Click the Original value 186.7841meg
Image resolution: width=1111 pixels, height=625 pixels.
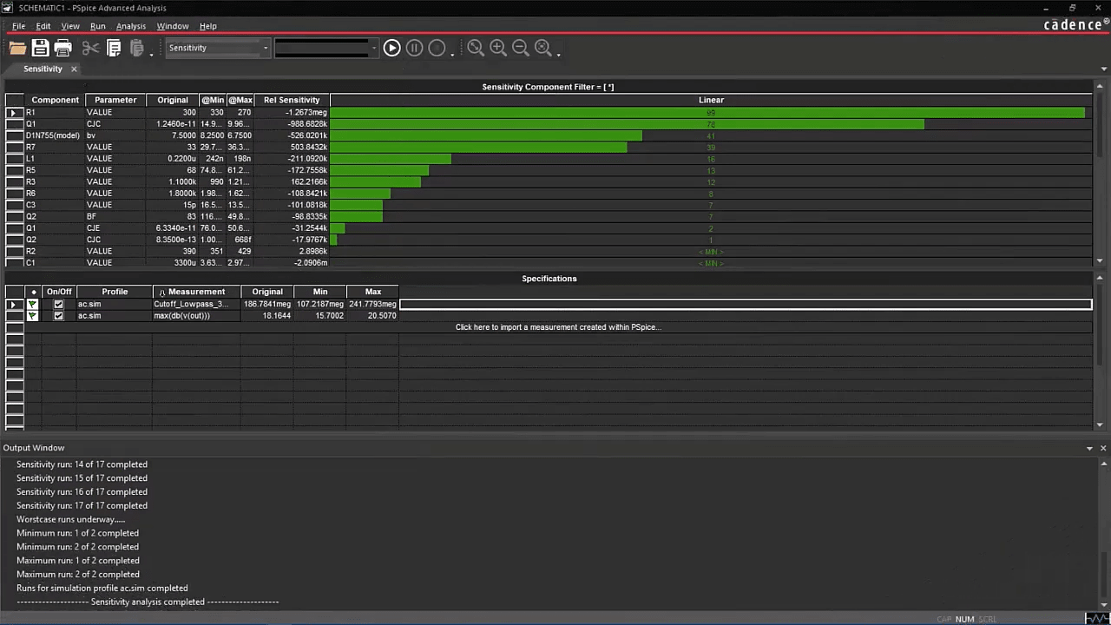(267, 305)
